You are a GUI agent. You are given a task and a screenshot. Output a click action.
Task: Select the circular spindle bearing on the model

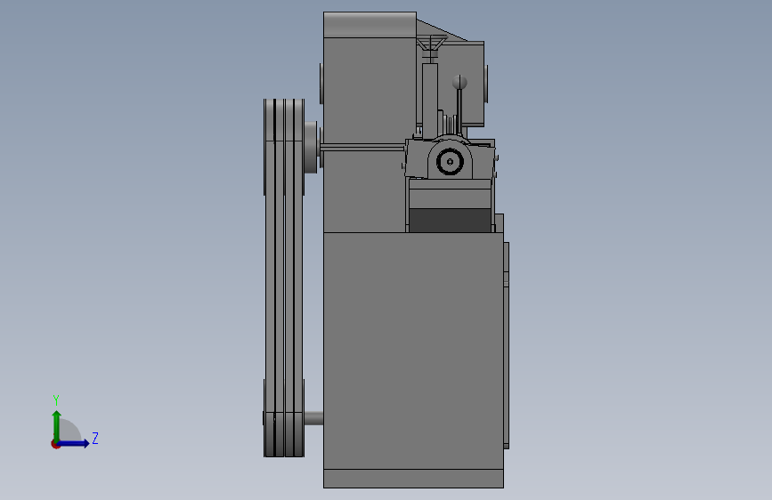click(450, 161)
